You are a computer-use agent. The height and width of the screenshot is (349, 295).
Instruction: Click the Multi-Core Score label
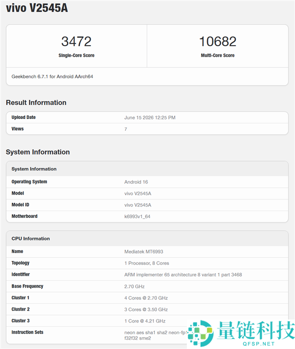(217, 56)
